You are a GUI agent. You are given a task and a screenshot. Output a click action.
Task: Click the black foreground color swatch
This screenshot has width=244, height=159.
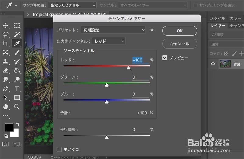9,127
